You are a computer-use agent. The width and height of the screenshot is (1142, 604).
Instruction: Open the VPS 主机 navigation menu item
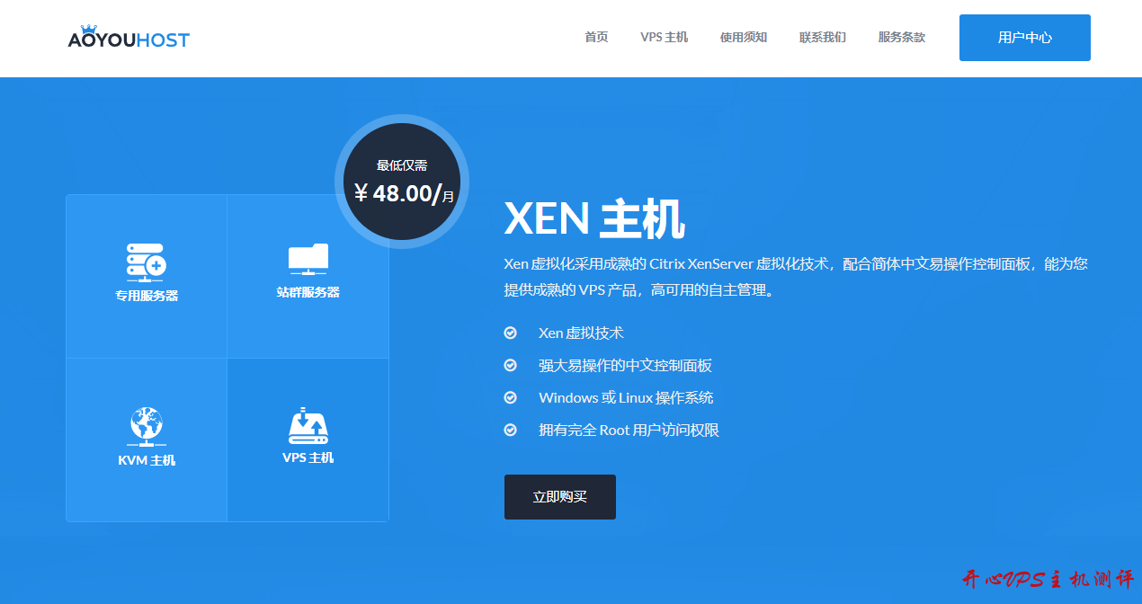[664, 37]
